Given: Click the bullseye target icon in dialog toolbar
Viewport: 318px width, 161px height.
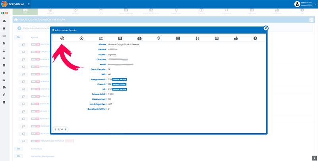Looking at the screenshot, I should click(x=62, y=38).
